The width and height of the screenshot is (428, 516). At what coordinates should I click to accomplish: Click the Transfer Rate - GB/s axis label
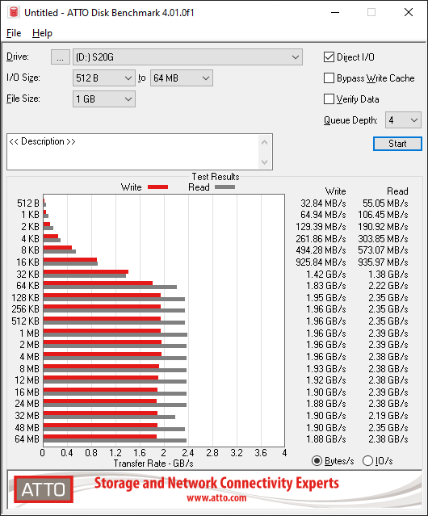(153, 464)
